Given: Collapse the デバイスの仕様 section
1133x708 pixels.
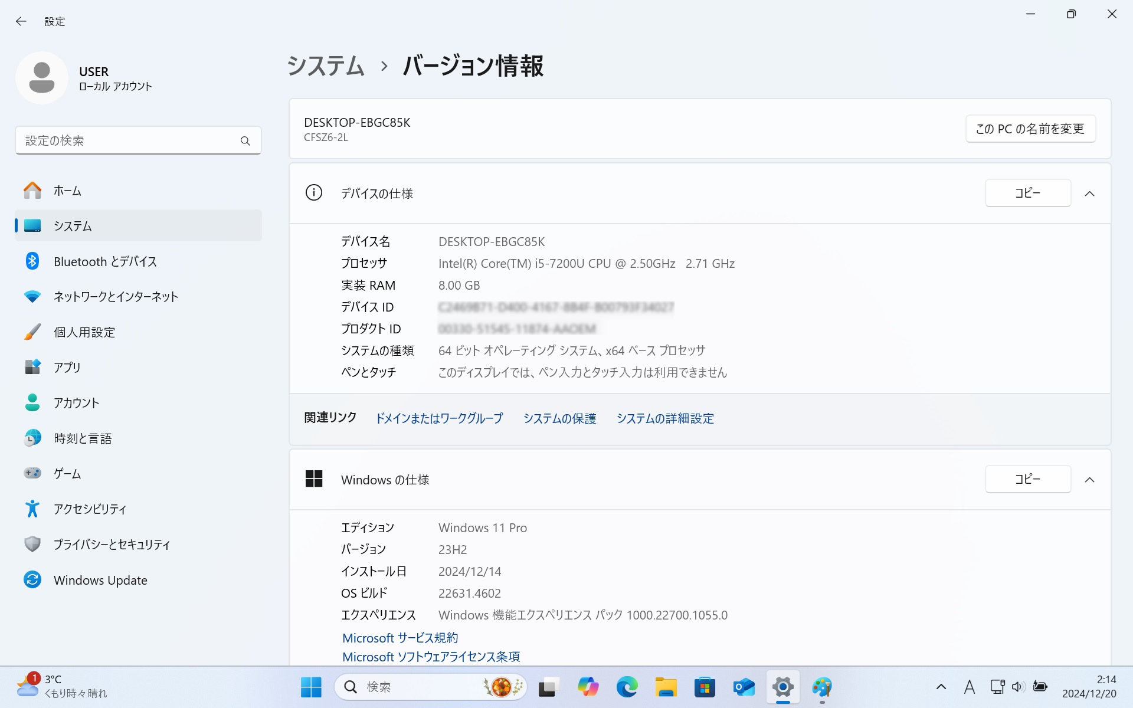Looking at the screenshot, I should point(1089,194).
